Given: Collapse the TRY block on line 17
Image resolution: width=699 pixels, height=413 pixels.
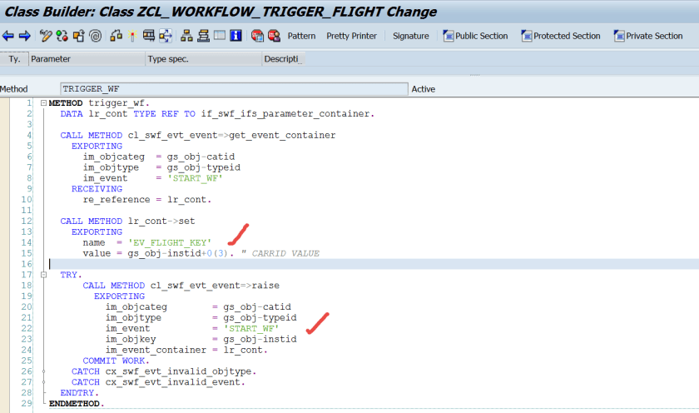Looking at the screenshot, I should click(43, 275).
